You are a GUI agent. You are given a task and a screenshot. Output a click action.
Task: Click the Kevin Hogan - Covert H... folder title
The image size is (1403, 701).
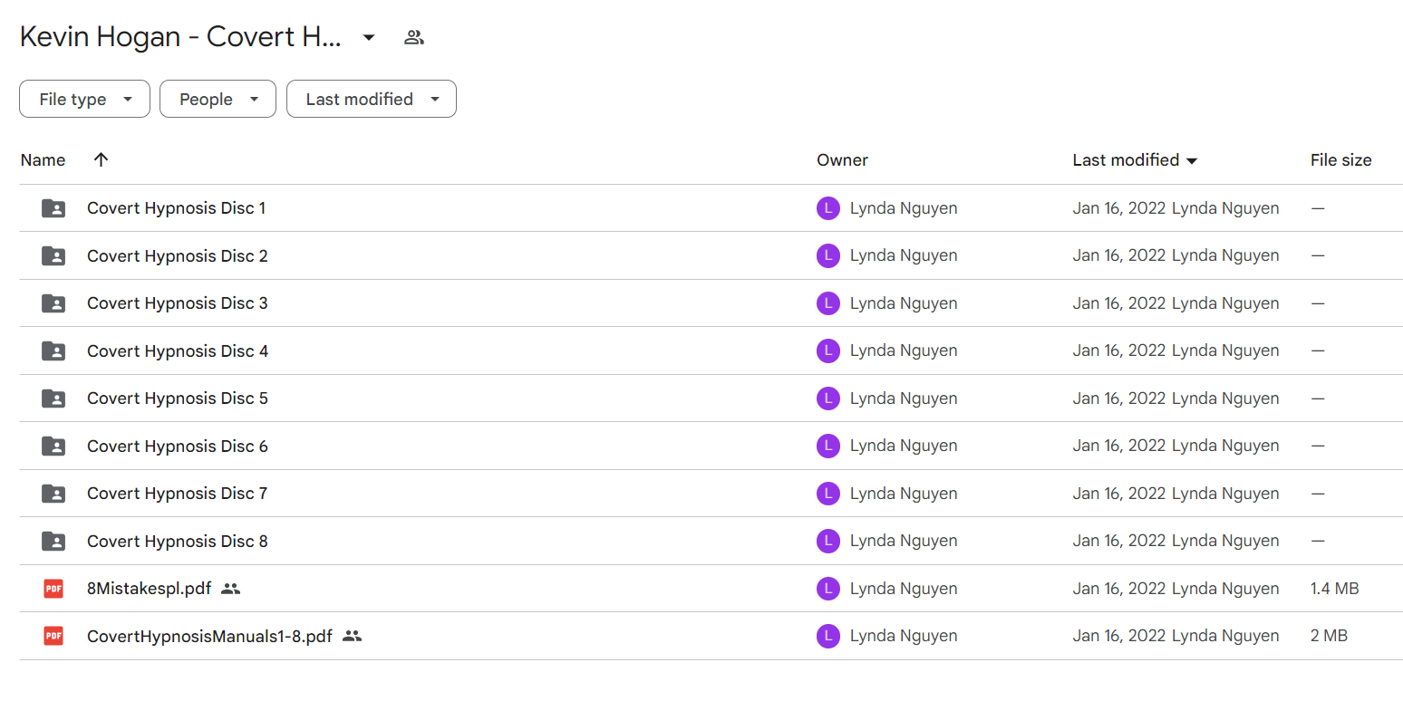tap(180, 37)
